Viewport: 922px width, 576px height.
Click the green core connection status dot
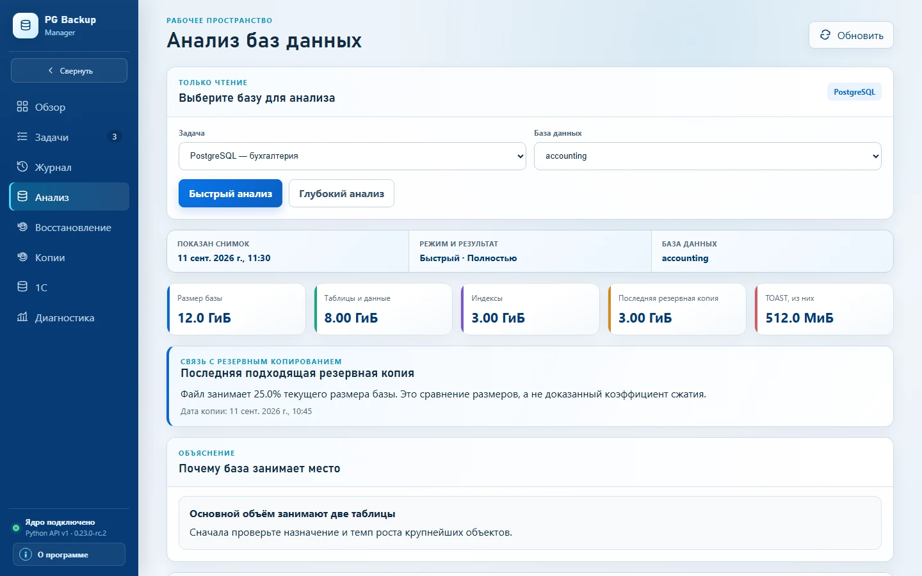coord(16,528)
